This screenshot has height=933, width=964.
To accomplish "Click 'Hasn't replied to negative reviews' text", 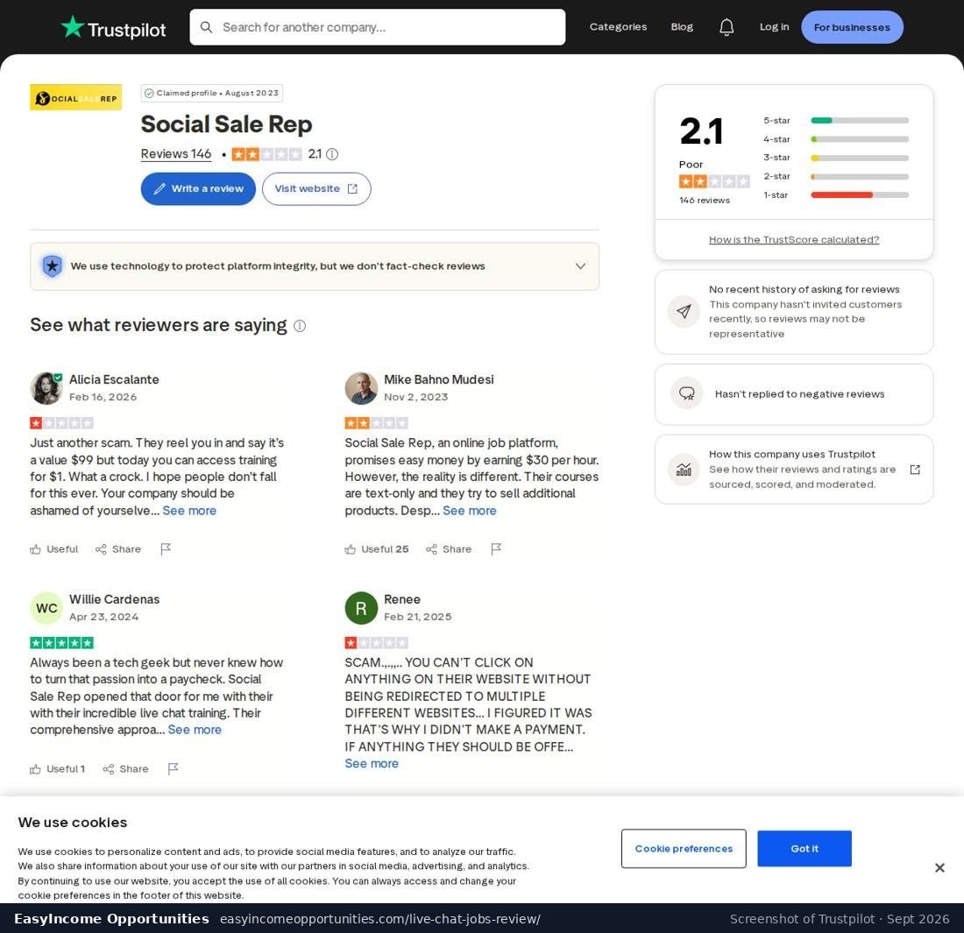I will pos(799,394).
